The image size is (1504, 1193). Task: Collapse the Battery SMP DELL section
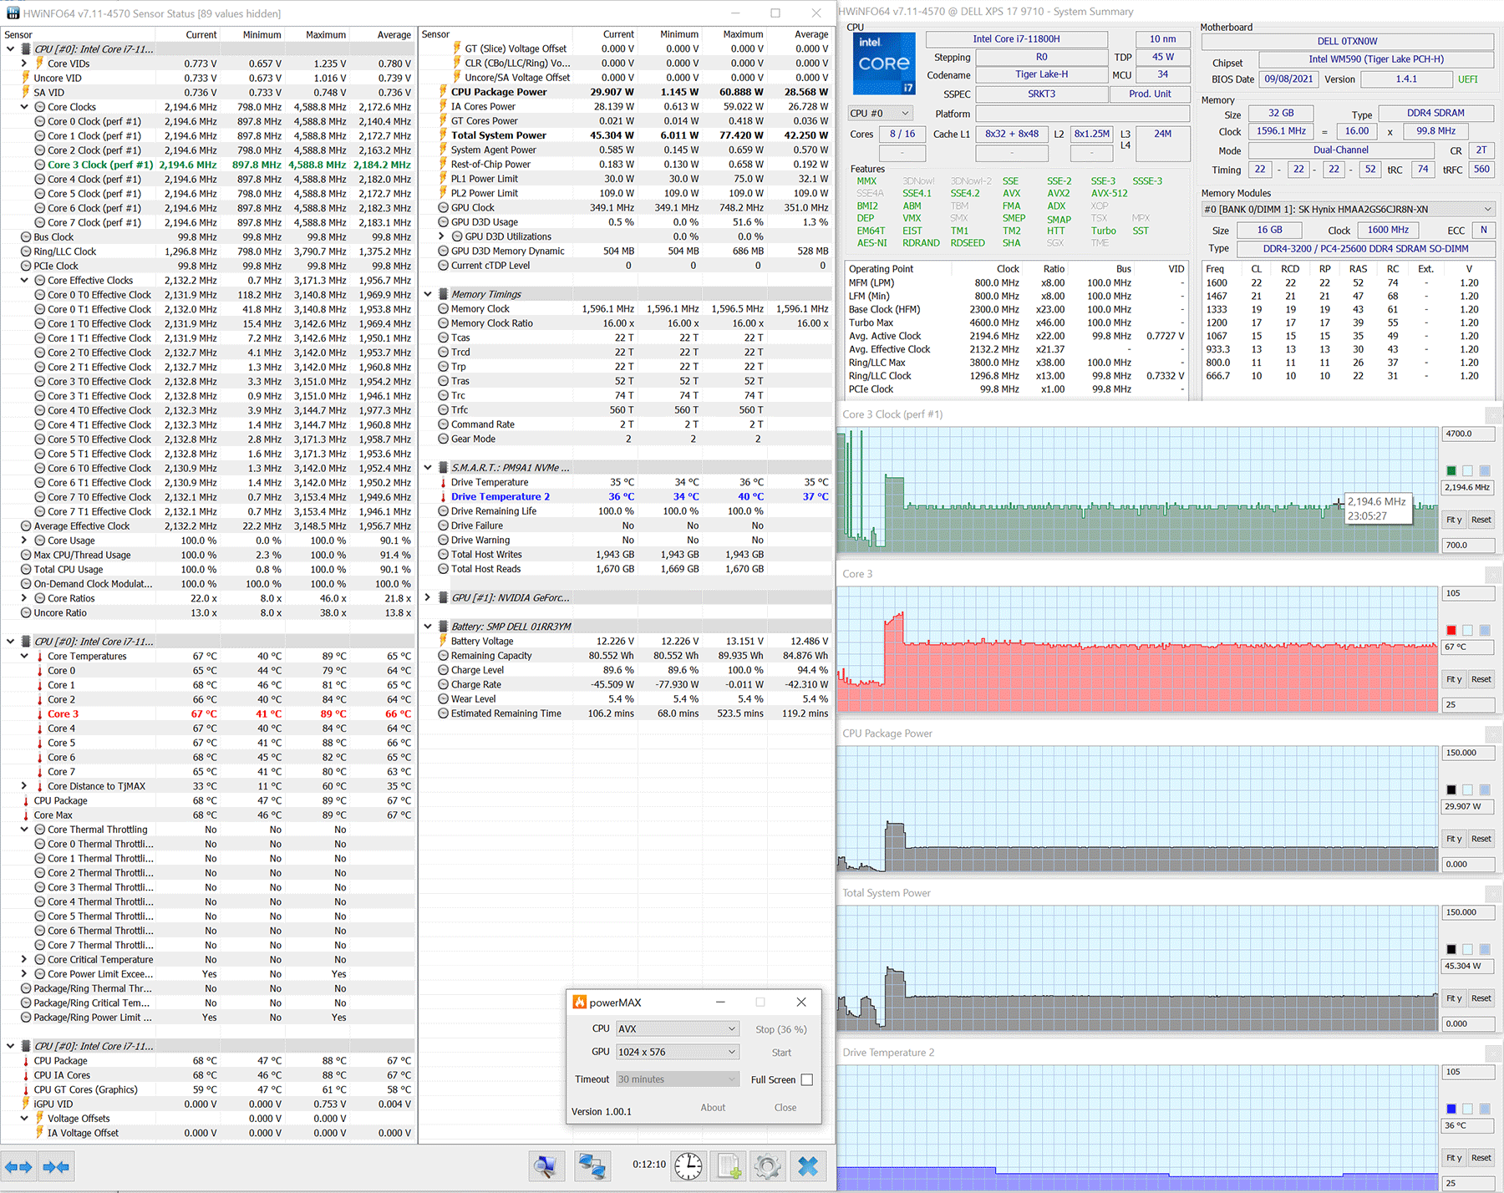click(428, 627)
